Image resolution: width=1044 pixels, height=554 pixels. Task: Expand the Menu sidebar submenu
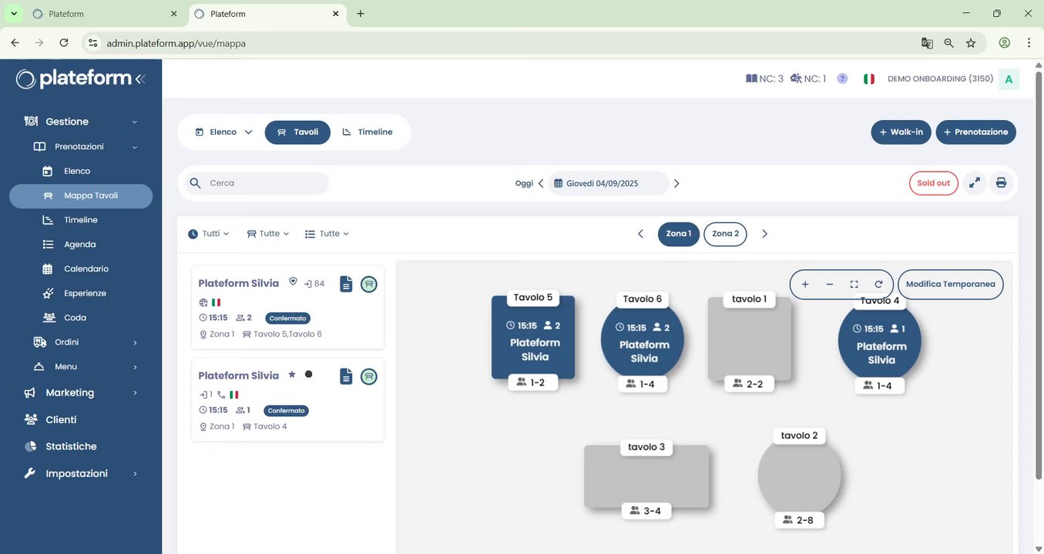[135, 367]
